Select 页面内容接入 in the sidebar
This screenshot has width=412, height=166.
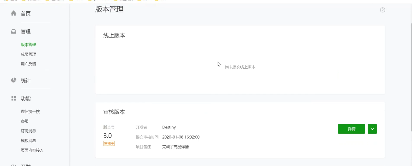pyautogui.click(x=31, y=150)
